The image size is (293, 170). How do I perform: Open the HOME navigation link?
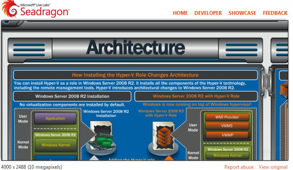[180, 13]
